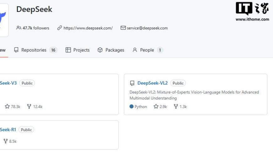This screenshot has width=273, height=154.
Task: Click the Public badge on DeepSeek-V3
Action: click(x=27, y=83)
